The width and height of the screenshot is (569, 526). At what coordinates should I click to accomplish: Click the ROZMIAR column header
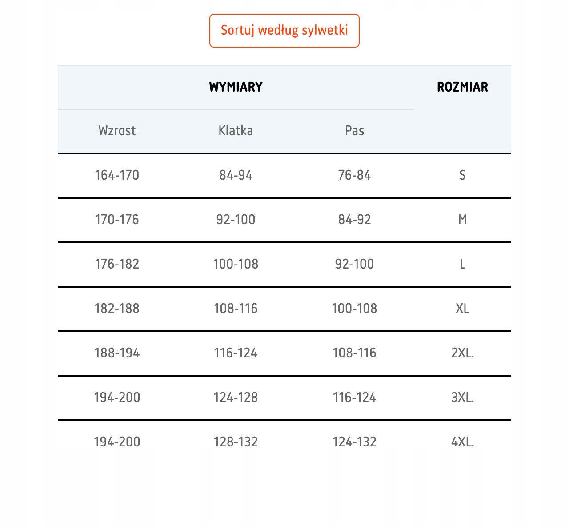coord(462,87)
